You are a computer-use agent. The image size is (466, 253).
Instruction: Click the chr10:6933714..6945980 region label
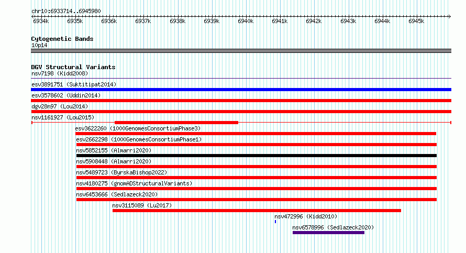tap(66, 11)
